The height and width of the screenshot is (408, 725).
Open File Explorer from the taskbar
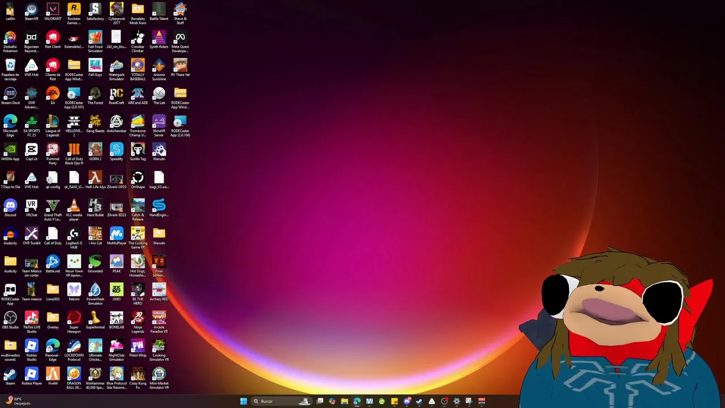[344, 401]
